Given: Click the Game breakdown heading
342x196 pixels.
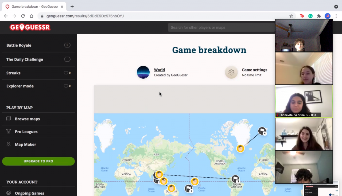Looking at the screenshot, I should (x=209, y=50).
